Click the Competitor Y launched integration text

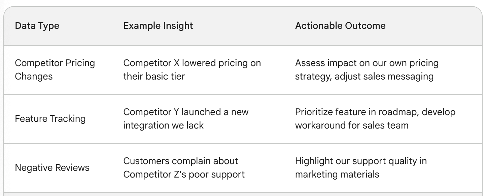pyautogui.click(x=186, y=118)
